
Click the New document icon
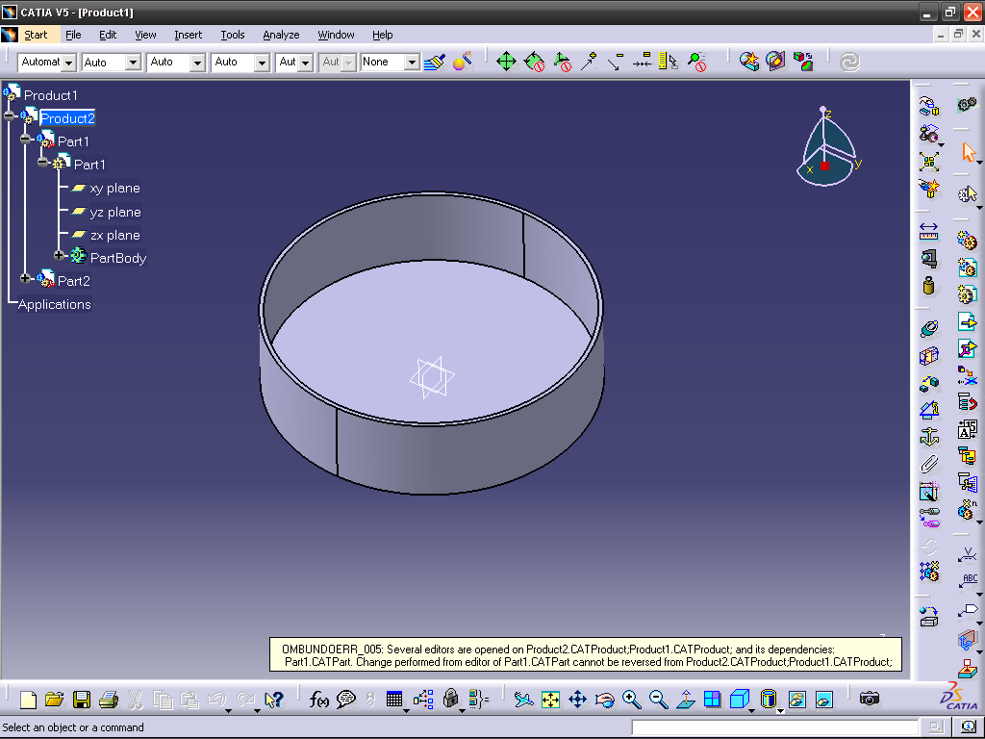[28, 700]
